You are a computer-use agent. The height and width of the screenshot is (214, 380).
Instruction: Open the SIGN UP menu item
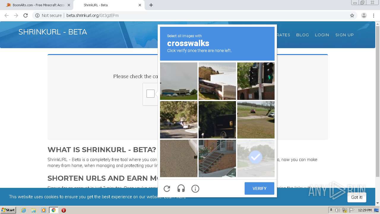[345, 35]
